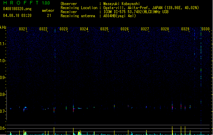Click the ICOM IC-575 receiver text

pos(136,12)
